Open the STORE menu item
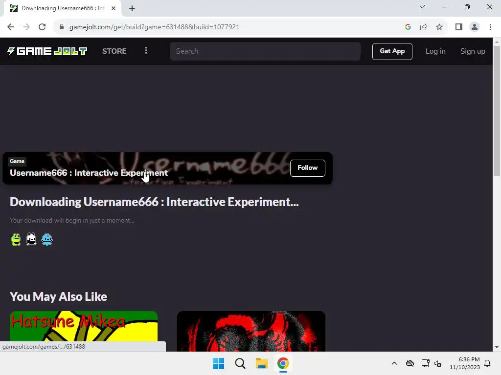This screenshot has width=501, height=375. coord(114,51)
